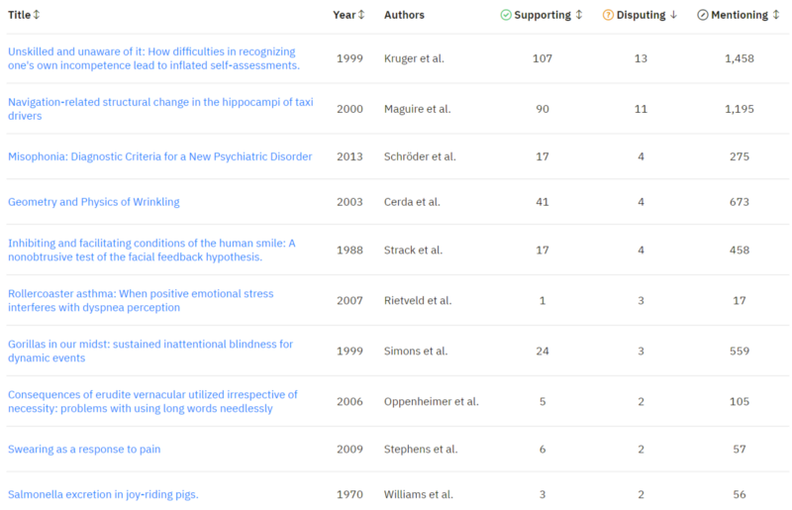Open Swearing as a response to pain

[84, 449]
